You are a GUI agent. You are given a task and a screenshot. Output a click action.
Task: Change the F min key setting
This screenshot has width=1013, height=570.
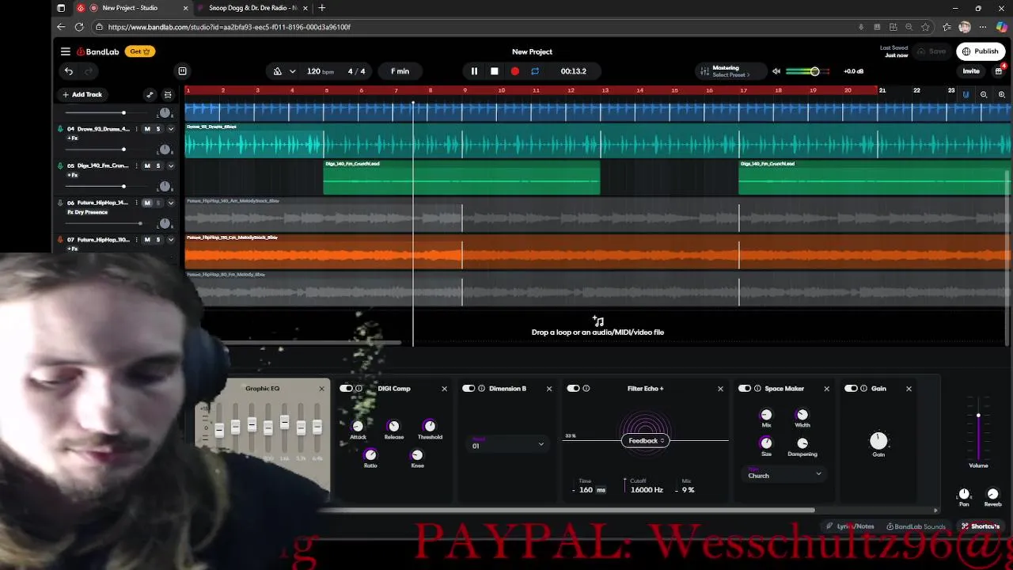click(400, 71)
